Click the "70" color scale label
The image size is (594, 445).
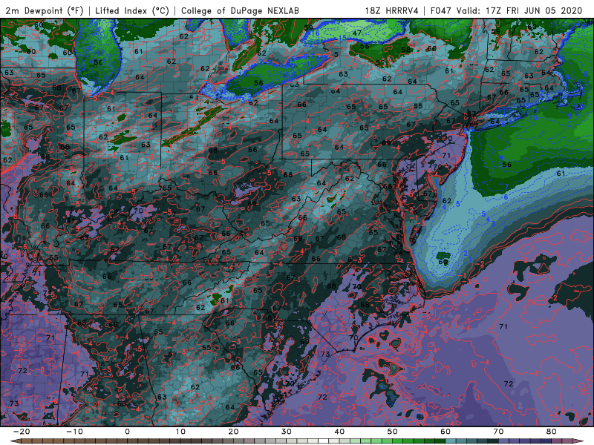[498, 432]
